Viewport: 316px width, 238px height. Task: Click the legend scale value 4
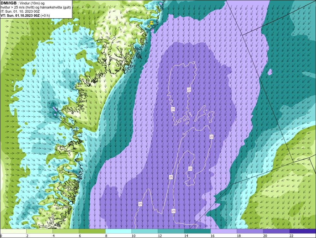pyautogui.click(x=54, y=236)
